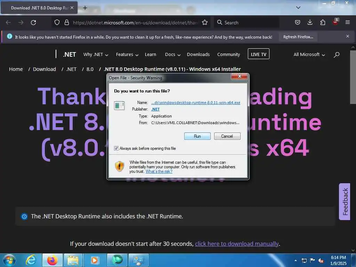Open Windows Explorer from the taskbar

(x=73, y=260)
